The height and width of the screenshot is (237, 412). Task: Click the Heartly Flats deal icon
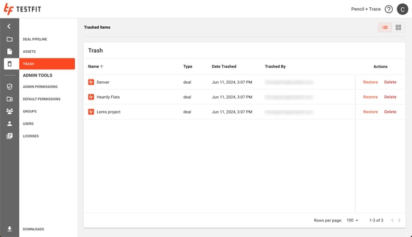tap(91, 97)
